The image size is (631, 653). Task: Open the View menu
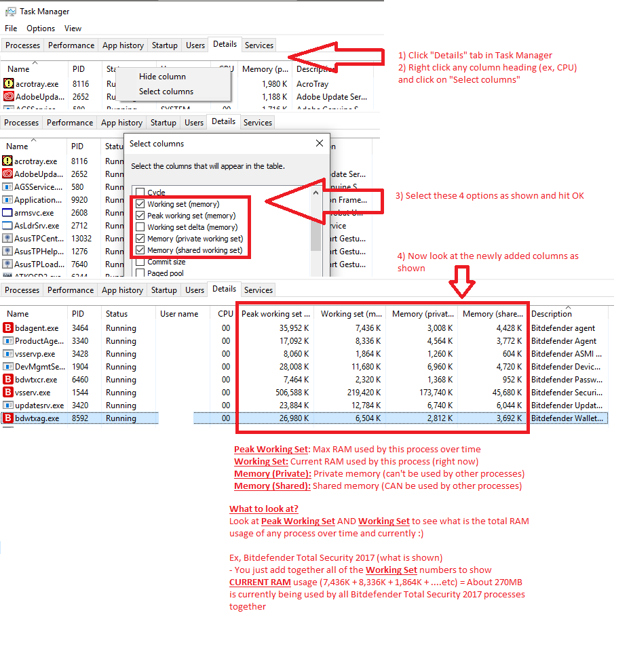tap(73, 28)
